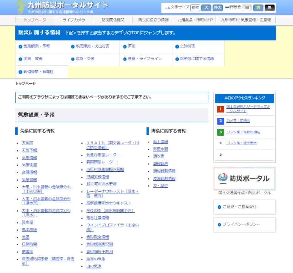The width and height of the screenshot is (293, 273).
Task: Open プライバシーポリシー page
Action: click(241, 224)
